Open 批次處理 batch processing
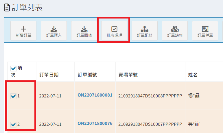 click(114, 29)
